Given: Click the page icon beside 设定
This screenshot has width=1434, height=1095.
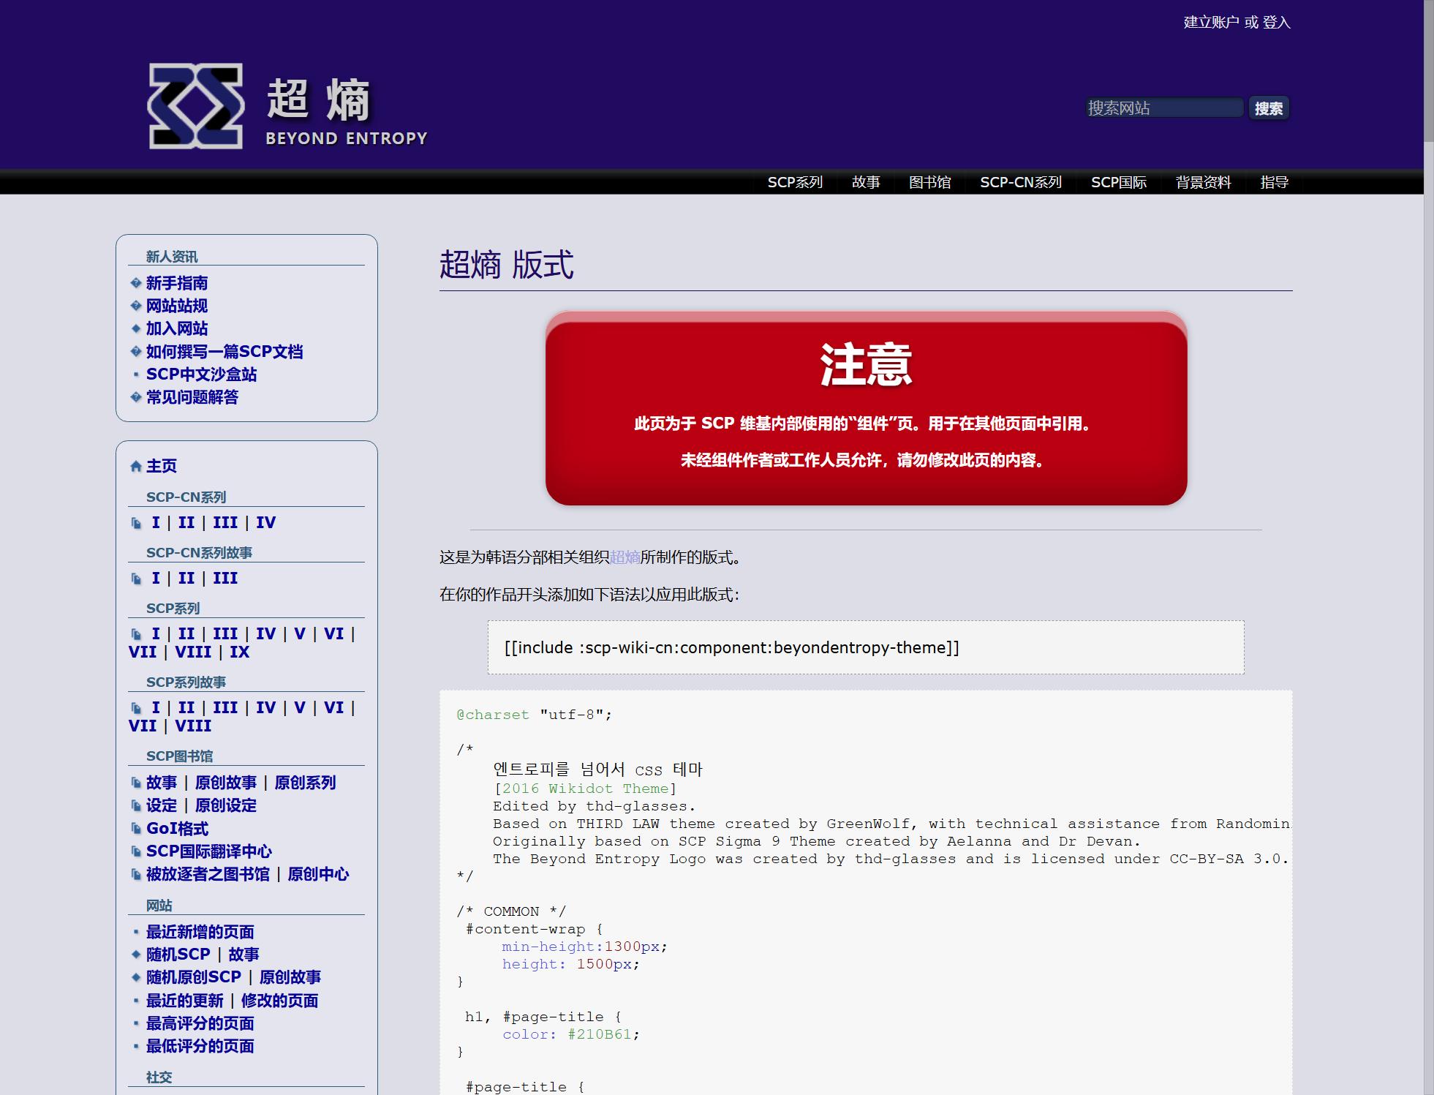Looking at the screenshot, I should 136,805.
